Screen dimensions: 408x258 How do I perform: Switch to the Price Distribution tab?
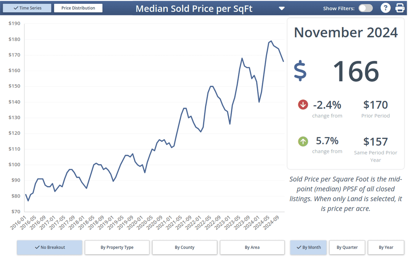pos(78,8)
